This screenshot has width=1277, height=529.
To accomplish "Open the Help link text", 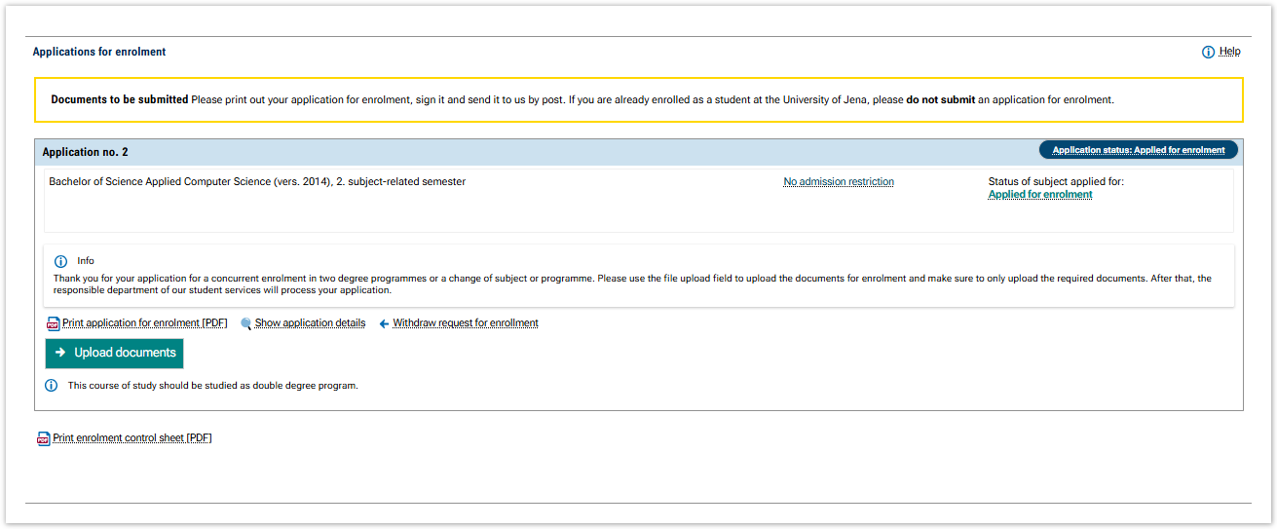I will click(1229, 52).
